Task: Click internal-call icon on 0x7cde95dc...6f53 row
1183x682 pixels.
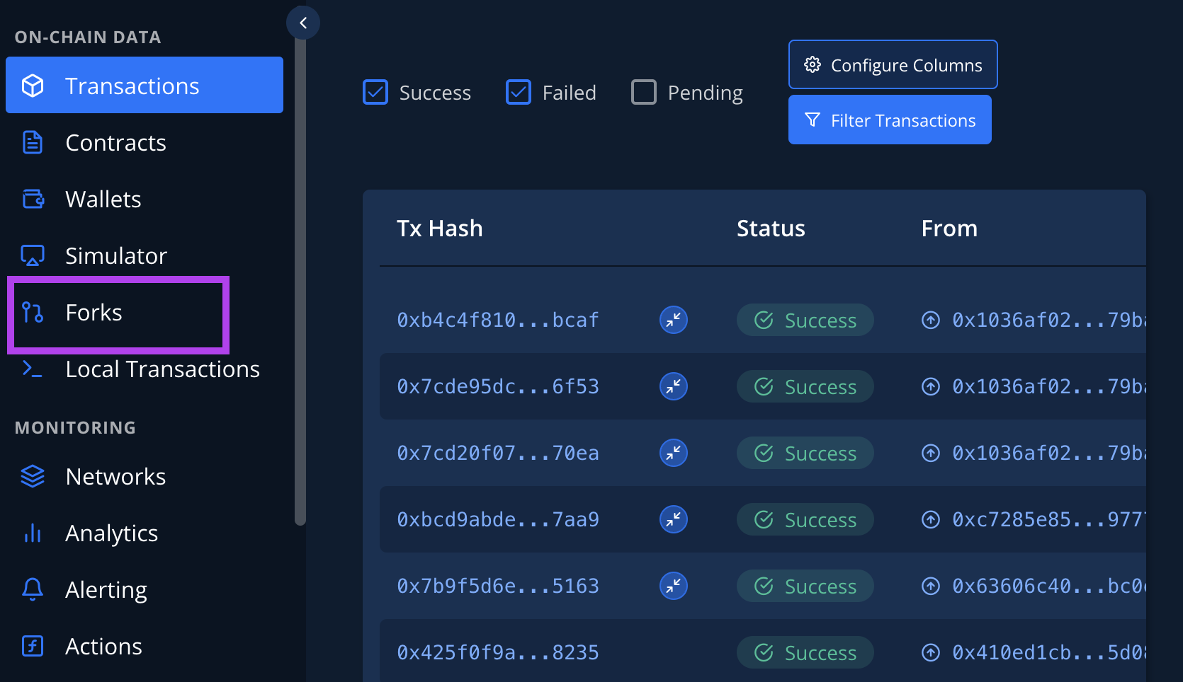Action: [x=674, y=386]
